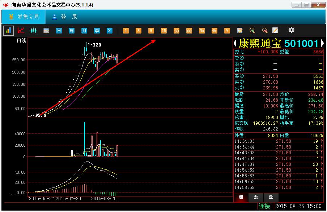Click the 320 high-price marker on chart
Viewport: 327px width, 212px height.
pyautogui.click(x=97, y=45)
